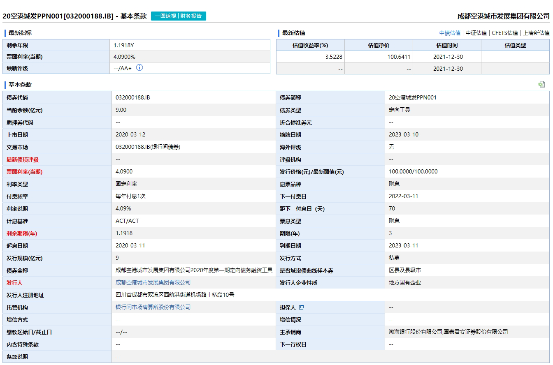Viewport: 553px width, 365px height.
Task: Select bond code value 032000188.IB
Action: (x=133, y=97)
